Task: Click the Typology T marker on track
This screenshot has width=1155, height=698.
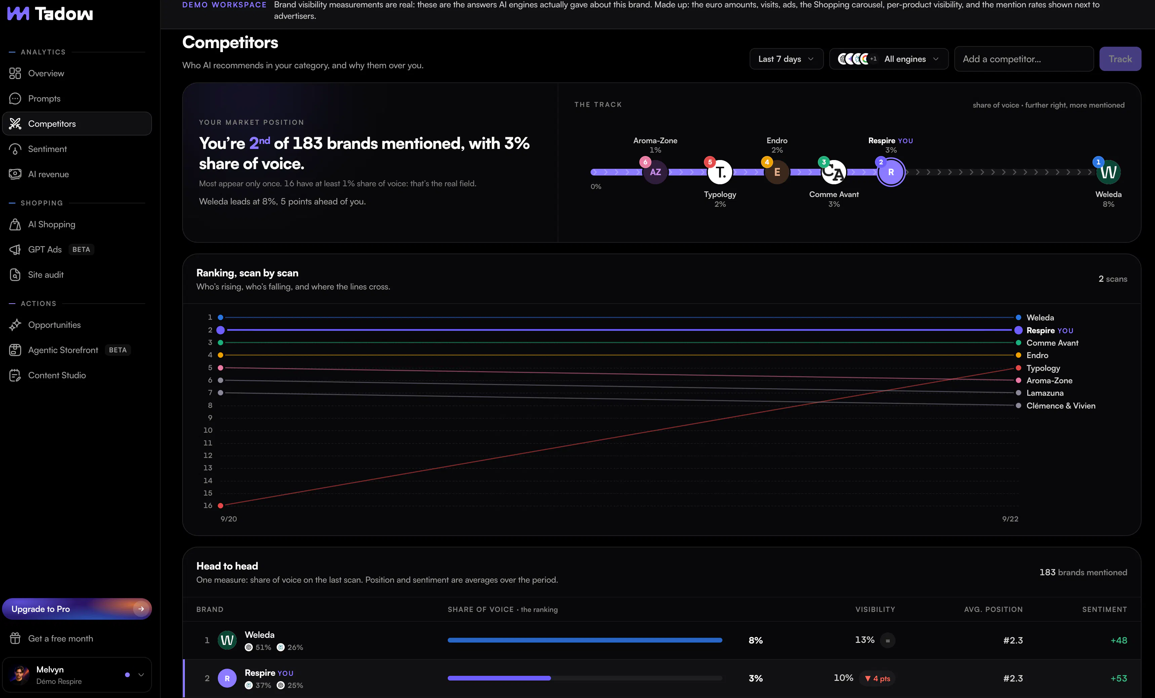Action: 720,172
